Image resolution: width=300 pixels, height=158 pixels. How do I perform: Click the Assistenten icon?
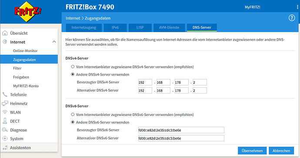point(5,148)
